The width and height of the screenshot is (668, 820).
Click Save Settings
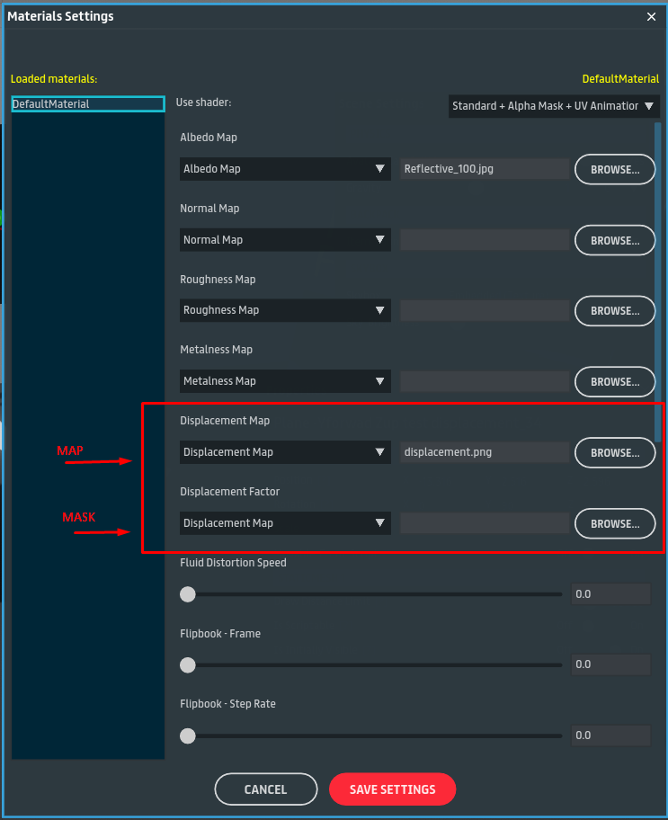[392, 789]
